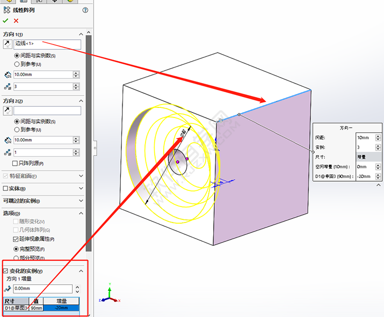This screenshot has width=384, height=317.
Task: Click the 方向 1 instance count field showing 3
Action: coord(43,86)
